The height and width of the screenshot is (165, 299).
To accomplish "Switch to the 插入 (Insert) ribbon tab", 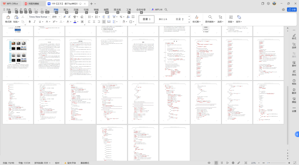I will (66, 10).
